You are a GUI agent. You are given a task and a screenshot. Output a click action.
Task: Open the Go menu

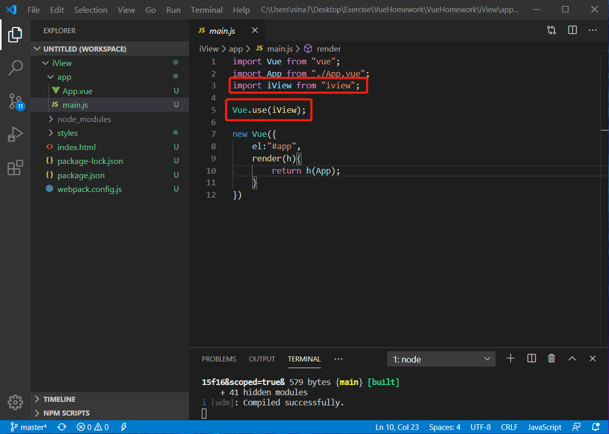(x=151, y=10)
